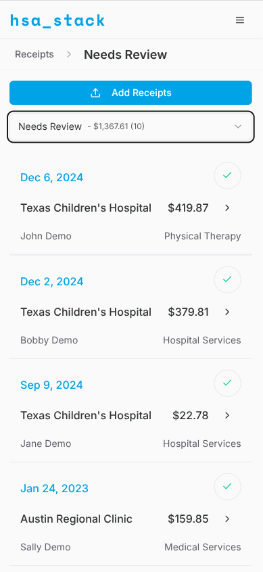Approve the Jan 24, 2023 receipt checkmark
This screenshot has height=572, width=263.
(228, 486)
